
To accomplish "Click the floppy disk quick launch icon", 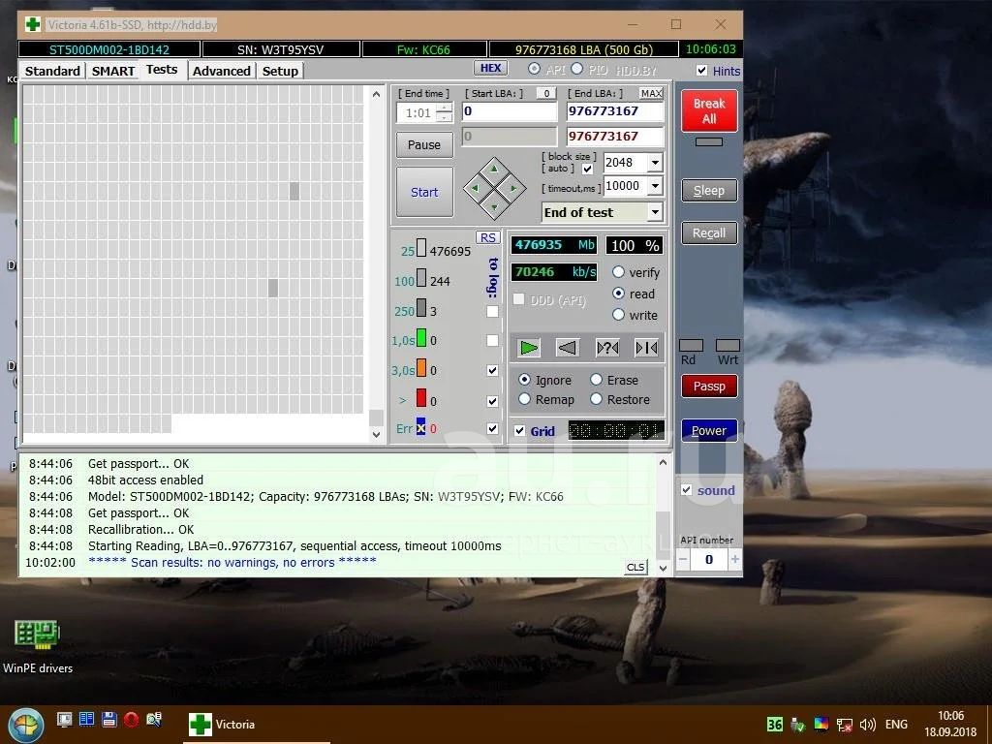I will [x=108, y=720].
